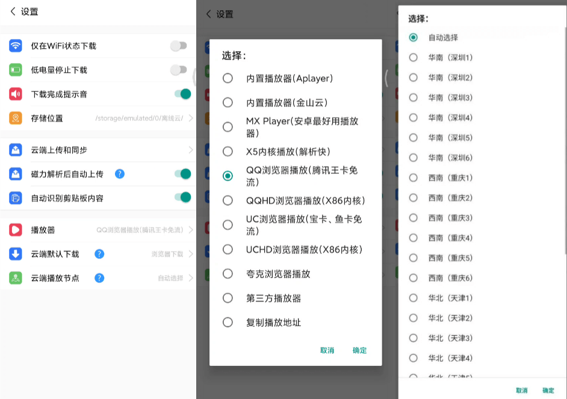Viewport: 567px width, 399px height.
Task: Tap the cloud upload and sync icon
Action: click(16, 150)
